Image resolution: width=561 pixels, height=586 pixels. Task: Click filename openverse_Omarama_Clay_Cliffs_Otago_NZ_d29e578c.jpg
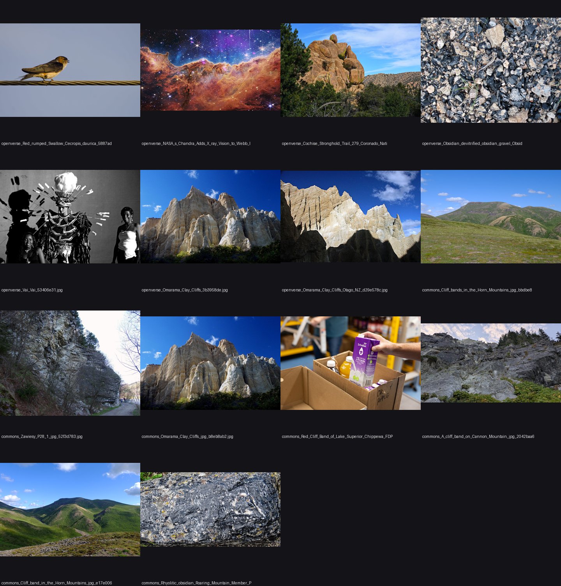pos(335,290)
